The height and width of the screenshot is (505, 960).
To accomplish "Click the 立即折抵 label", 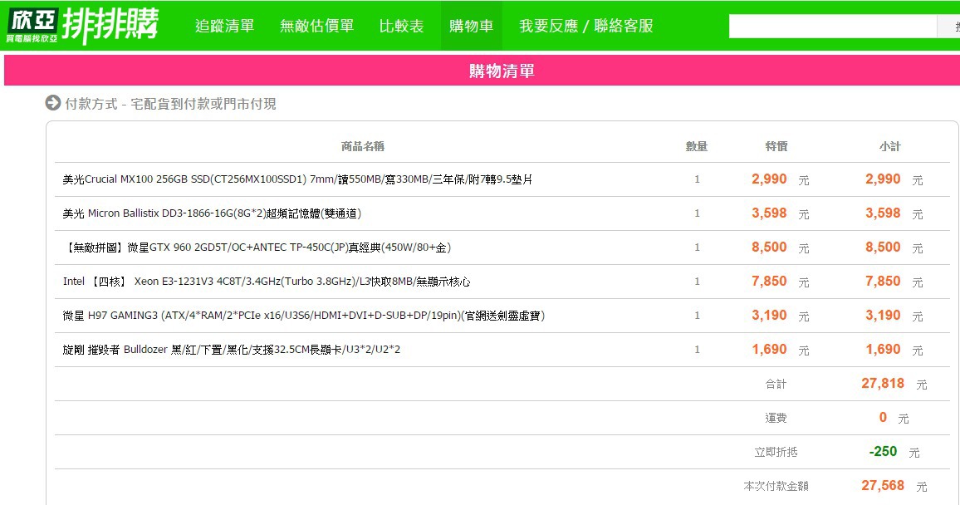I will (x=776, y=452).
